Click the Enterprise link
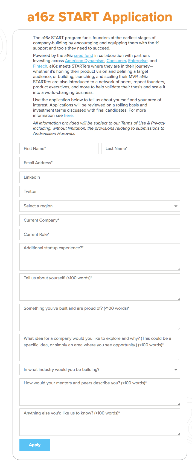 pos(138,61)
